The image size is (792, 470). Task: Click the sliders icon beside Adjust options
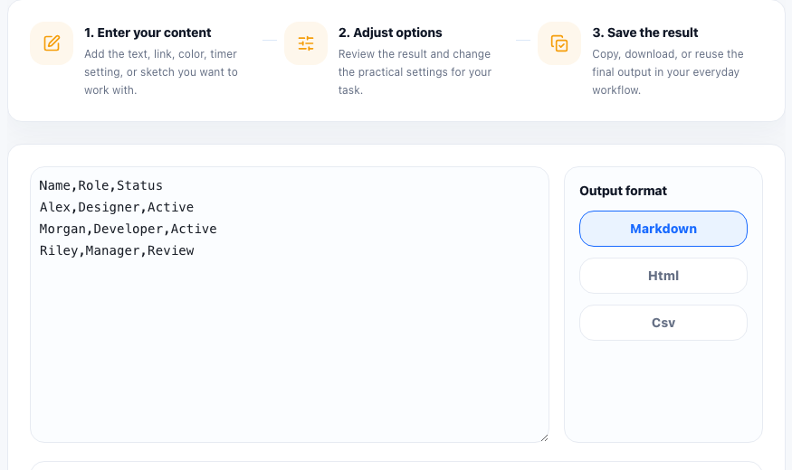click(x=306, y=43)
